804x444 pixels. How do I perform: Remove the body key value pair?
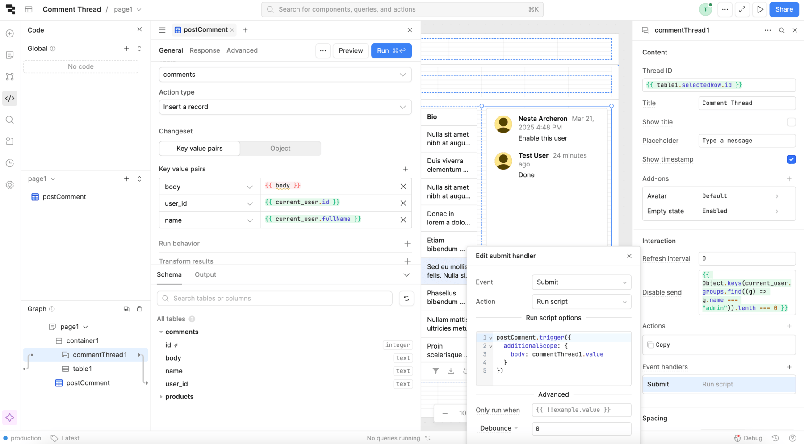point(403,187)
